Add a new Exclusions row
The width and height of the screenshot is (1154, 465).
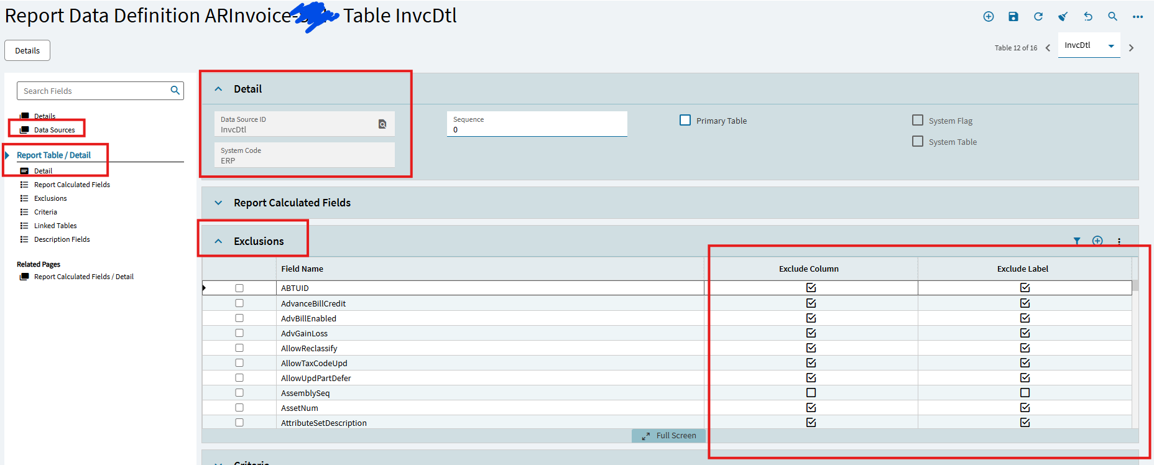click(1097, 241)
